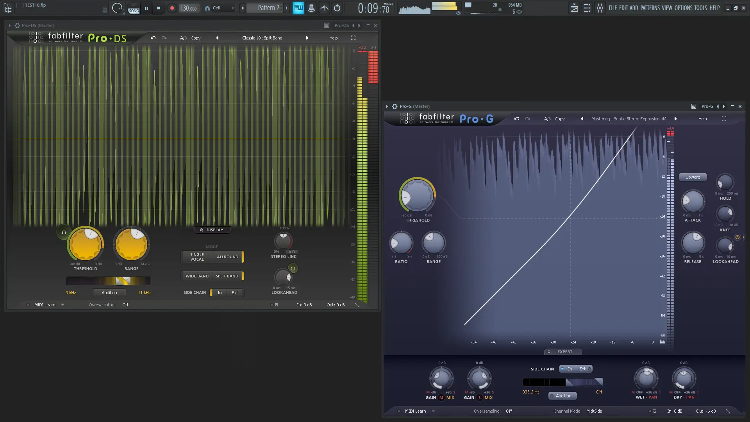Open Pro-DS Oversampling Off dropdown
This screenshot has height=422, width=750.
point(125,305)
